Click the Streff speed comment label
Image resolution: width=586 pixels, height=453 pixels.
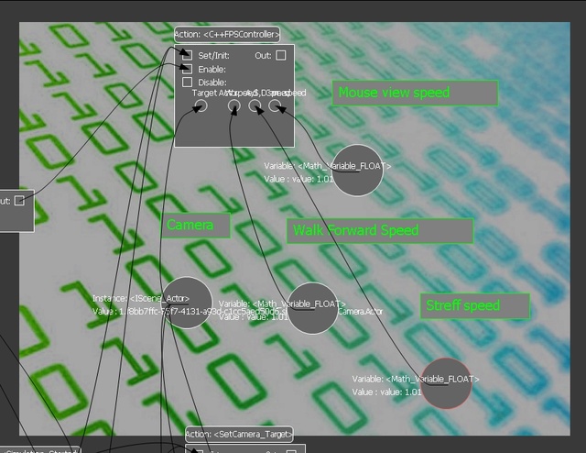(x=475, y=306)
